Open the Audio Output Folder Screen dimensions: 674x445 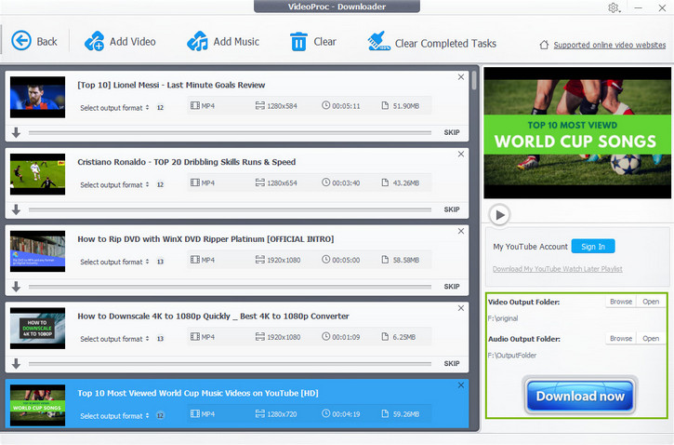point(651,339)
